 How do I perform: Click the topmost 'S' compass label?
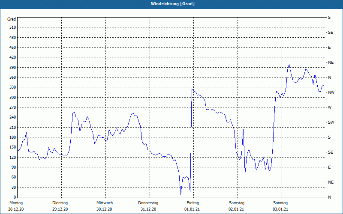(x=329, y=18)
